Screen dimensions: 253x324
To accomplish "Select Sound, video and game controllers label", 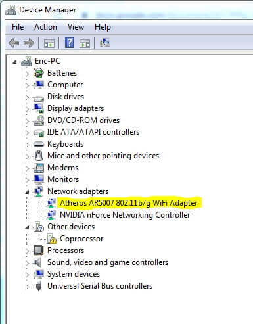I will pyautogui.click(x=108, y=262).
